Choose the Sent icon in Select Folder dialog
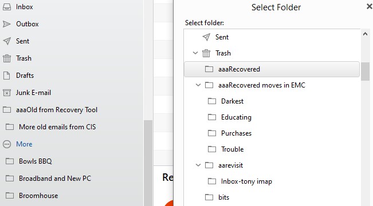 [206, 37]
